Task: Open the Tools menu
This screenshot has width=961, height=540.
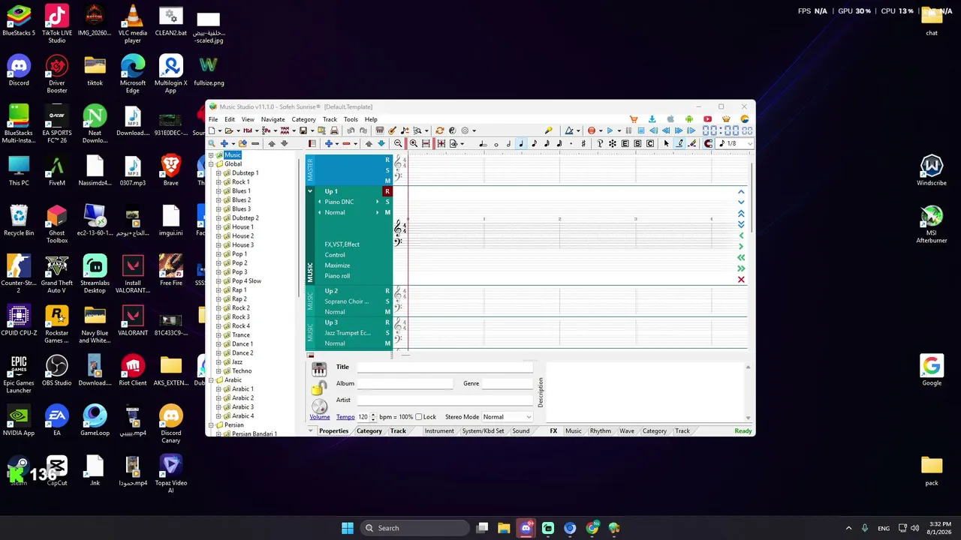Action: pos(351,119)
